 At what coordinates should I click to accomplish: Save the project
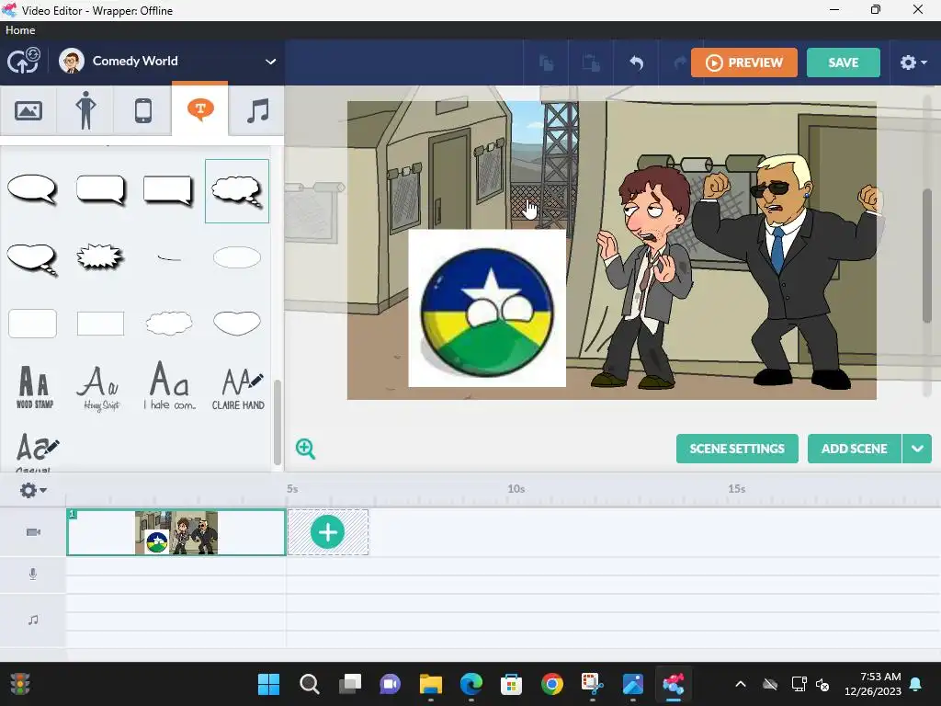844,63
